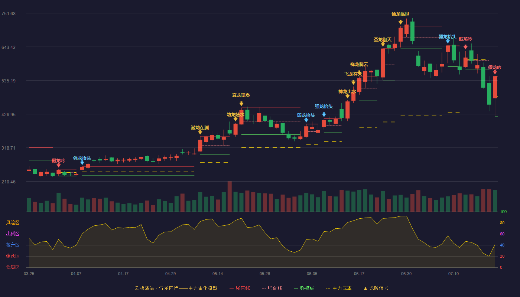
Task: Click the yellow arrow under 仙龙临世
Action: coord(400,22)
